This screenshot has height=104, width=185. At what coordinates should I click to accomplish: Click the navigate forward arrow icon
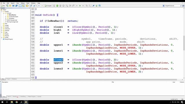pyautogui.click(x=42, y=6)
